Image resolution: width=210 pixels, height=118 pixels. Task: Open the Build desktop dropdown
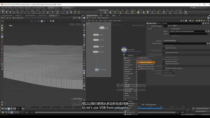(x=54, y=8)
